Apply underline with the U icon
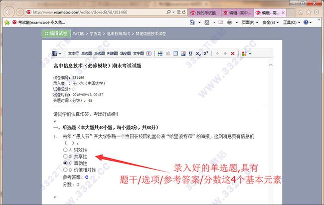 coord(190,53)
